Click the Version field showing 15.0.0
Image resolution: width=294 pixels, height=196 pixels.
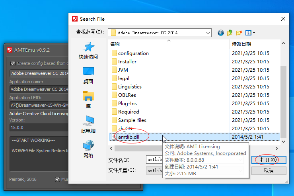(x=39, y=127)
